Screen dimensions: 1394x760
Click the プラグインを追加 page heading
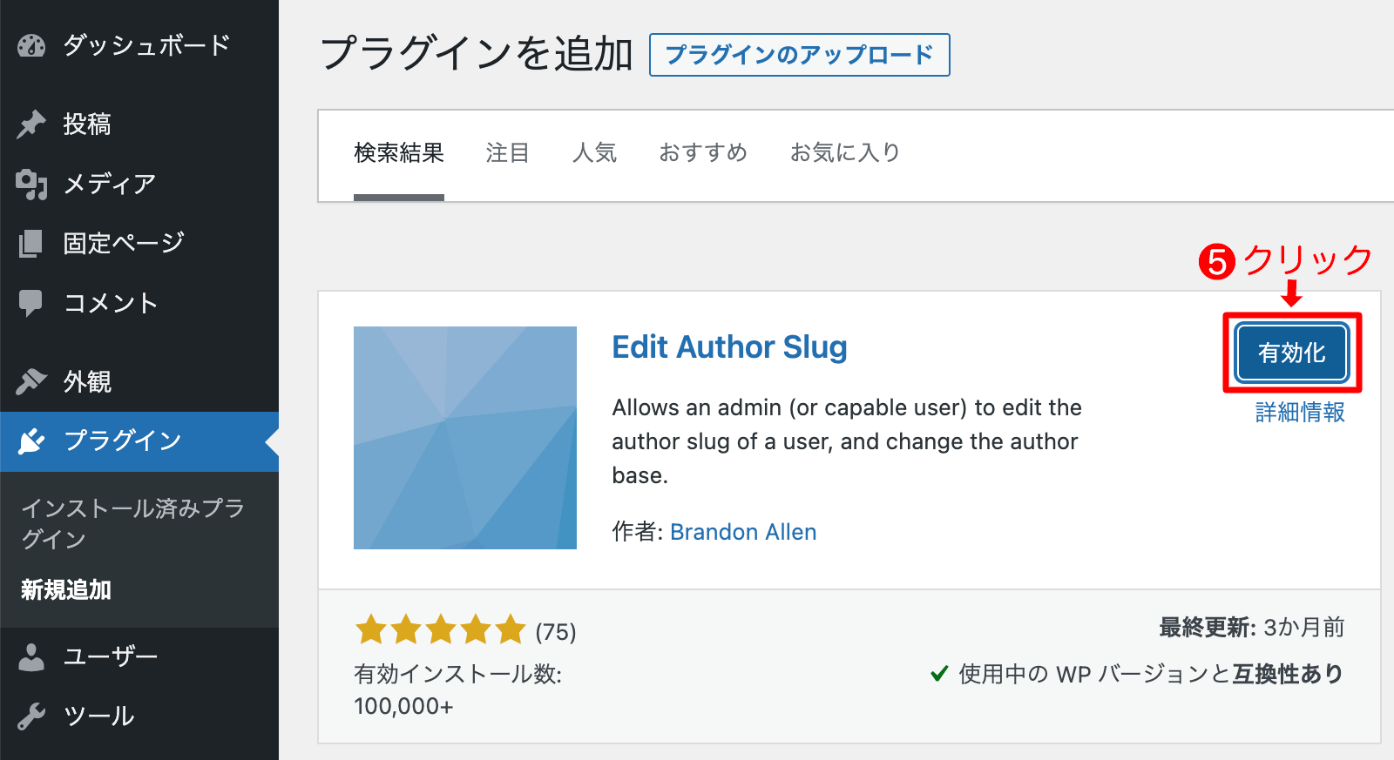pyautogui.click(x=477, y=54)
